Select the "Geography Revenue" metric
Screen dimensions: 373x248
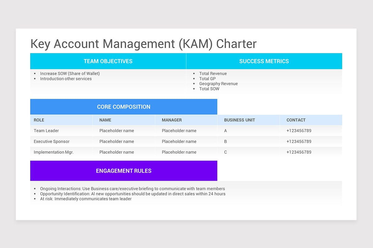pos(219,84)
